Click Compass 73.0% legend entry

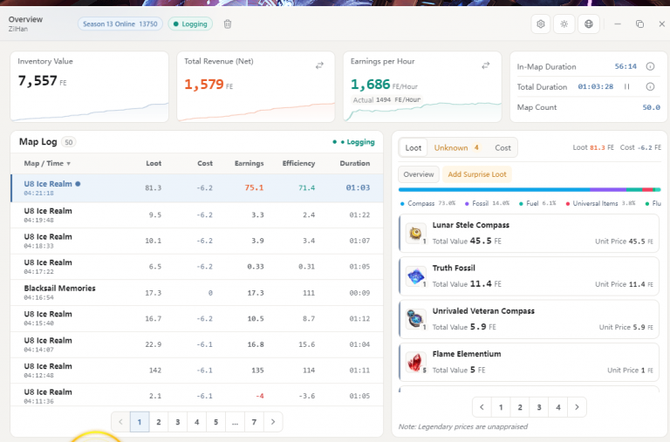[x=427, y=203]
